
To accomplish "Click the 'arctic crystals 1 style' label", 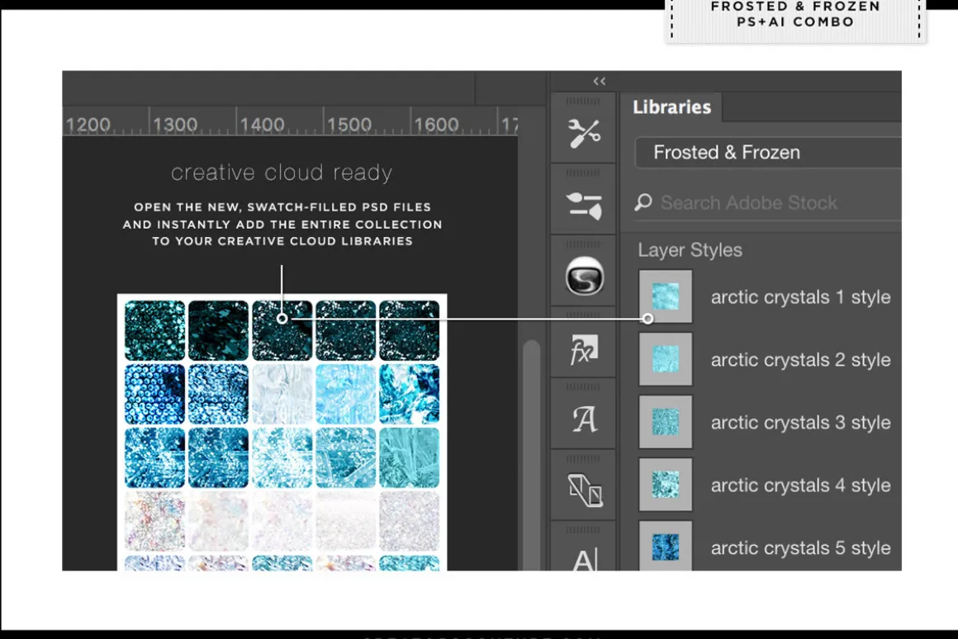I will (x=800, y=297).
